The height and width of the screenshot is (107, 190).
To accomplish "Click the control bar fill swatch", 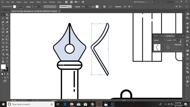I will [15, 7].
